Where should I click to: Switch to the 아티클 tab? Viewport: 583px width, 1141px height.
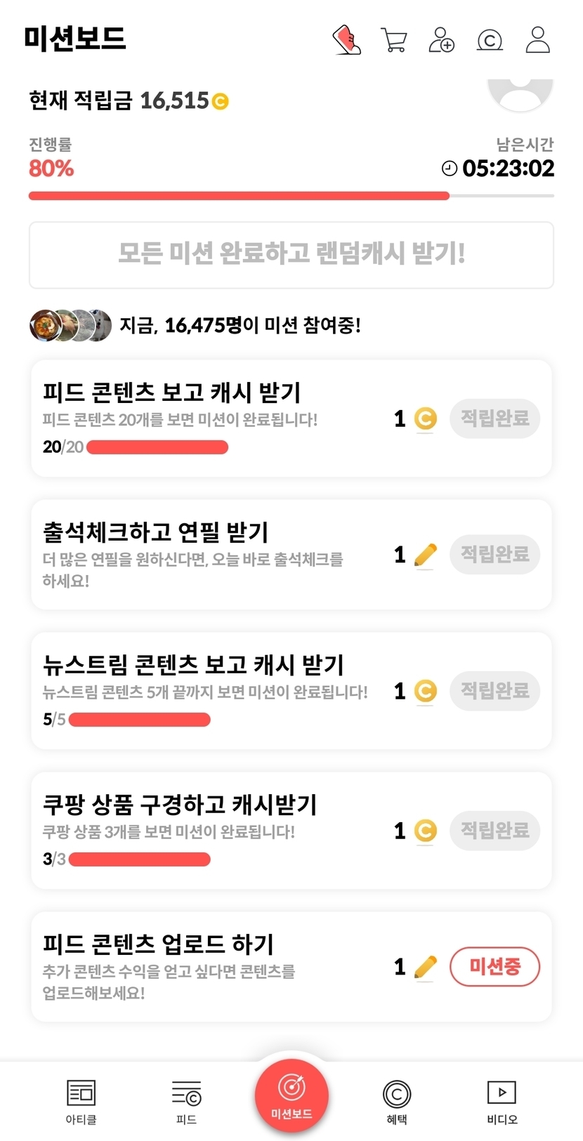pos(81,1101)
